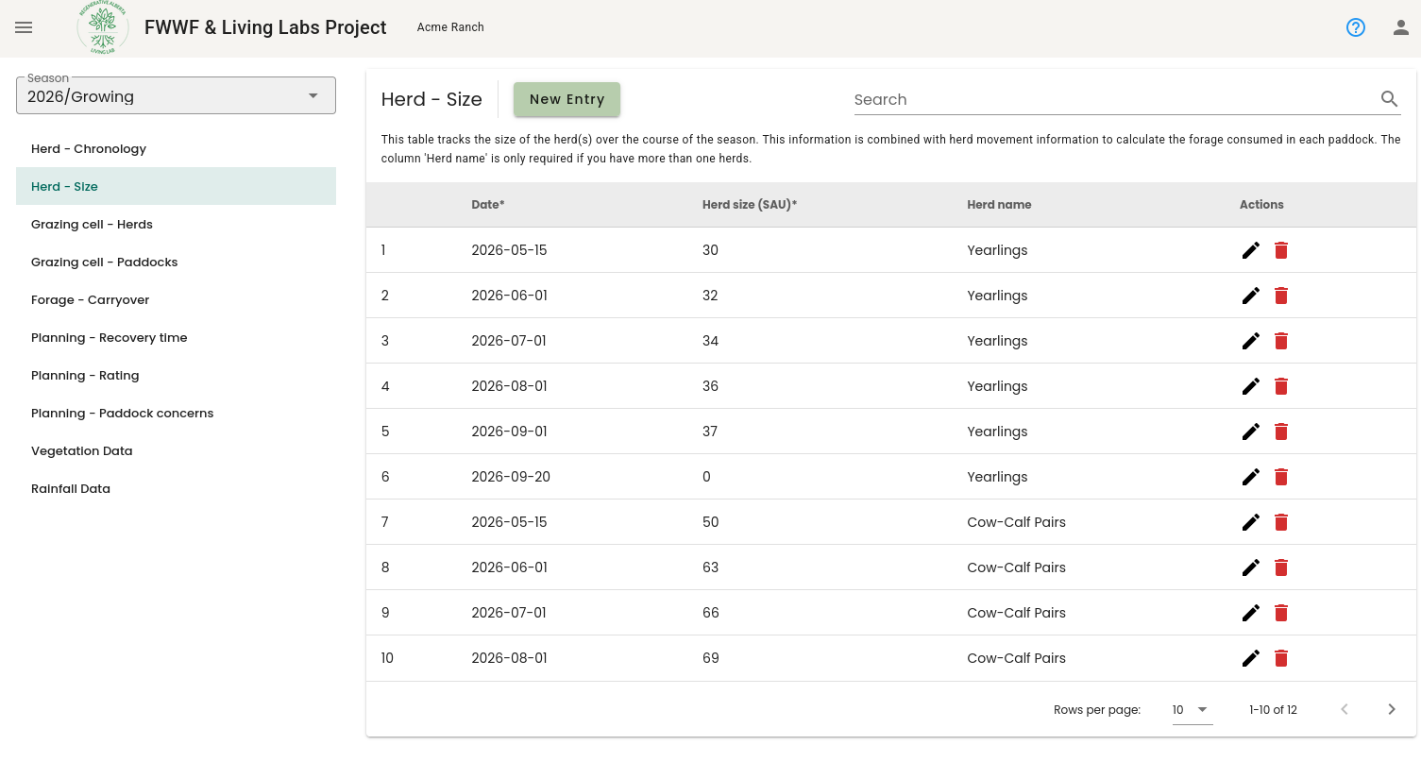Delete row 3 with herd size 34
The height and width of the screenshot is (779, 1421).
click(1281, 341)
